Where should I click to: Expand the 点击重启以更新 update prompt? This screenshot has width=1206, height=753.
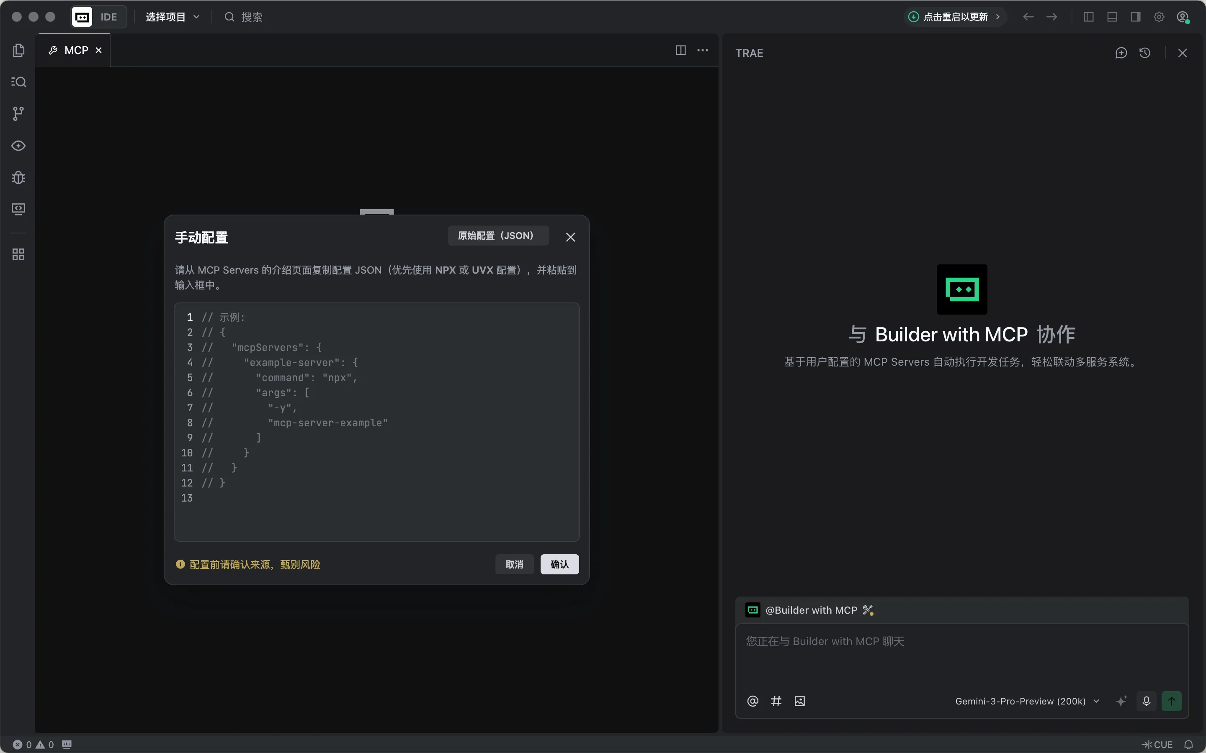coord(955,17)
